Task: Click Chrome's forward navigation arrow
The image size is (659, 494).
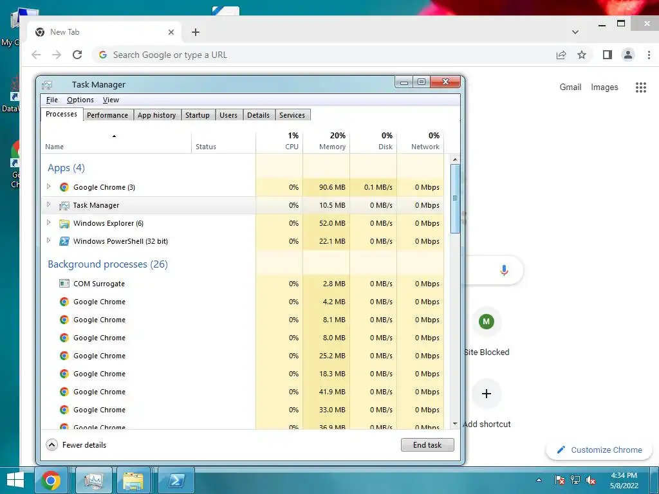Action: point(57,55)
